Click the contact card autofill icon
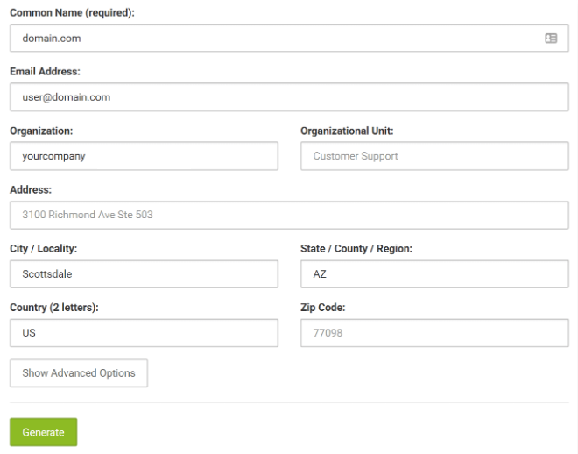The width and height of the screenshot is (578, 454). pyautogui.click(x=551, y=38)
